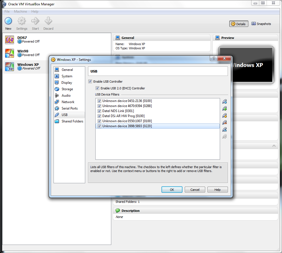Image resolution: width=282 pixels, height=253 pixels.
Task: Close the Windows XP Settings dialog
Action: click(224, 58)
